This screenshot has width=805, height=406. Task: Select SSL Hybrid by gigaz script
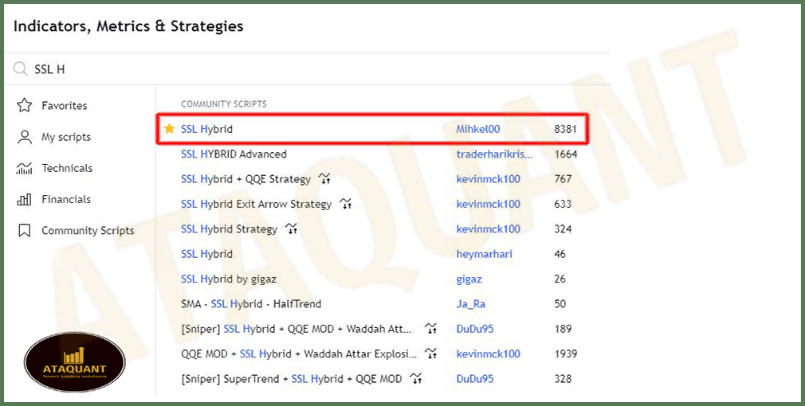click(229, 279)
